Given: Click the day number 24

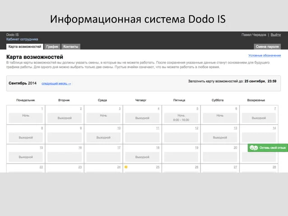Looking at the screenshot, I should pyautogui.click(x=119, y=167).
